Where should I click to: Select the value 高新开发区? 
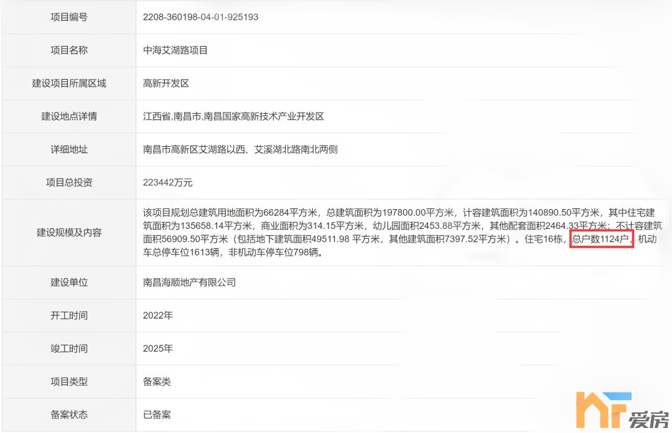[166, 83]
